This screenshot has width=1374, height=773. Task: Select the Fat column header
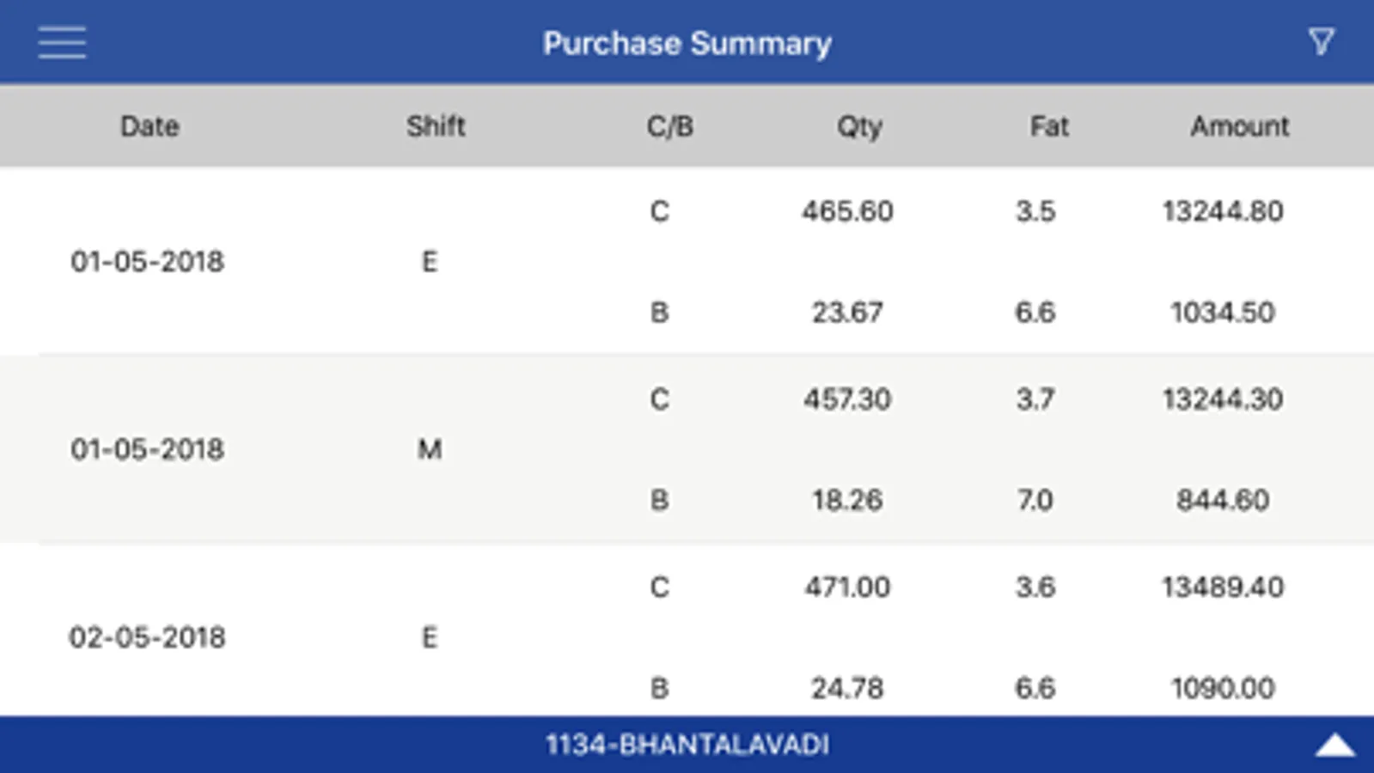point(1048,126)
